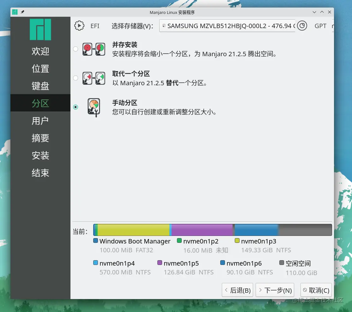Click the 126.84 GiB NTFS size text
The image size is (352, 312).
[189, 272]
